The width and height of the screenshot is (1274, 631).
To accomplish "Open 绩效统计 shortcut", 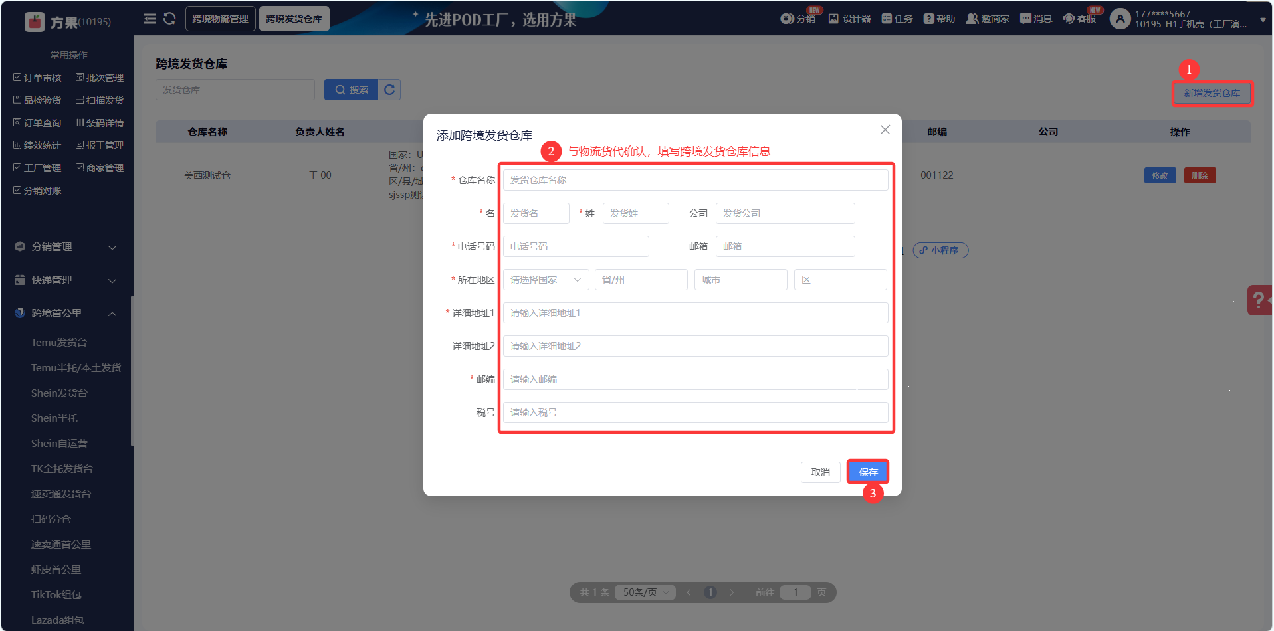I will pos(37,145).
